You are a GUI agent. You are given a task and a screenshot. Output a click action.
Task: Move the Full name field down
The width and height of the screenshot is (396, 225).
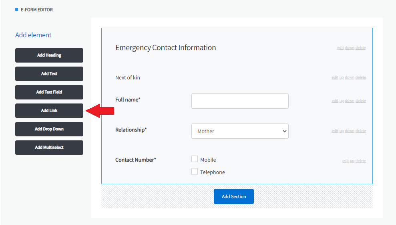pos(350,101)
